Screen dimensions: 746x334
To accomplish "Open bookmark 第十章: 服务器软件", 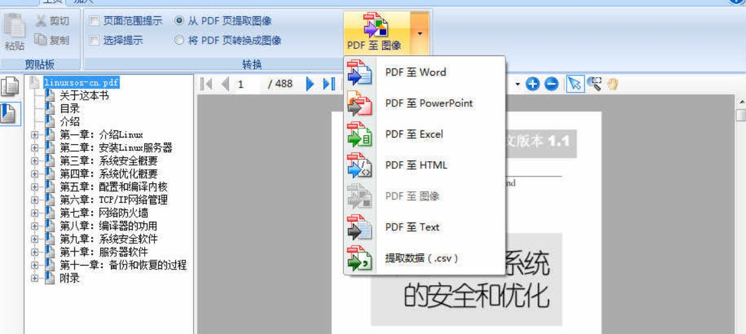I will point(104,252).
